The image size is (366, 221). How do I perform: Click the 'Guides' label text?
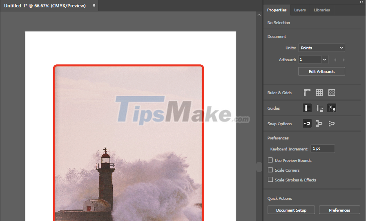(274, 108)
